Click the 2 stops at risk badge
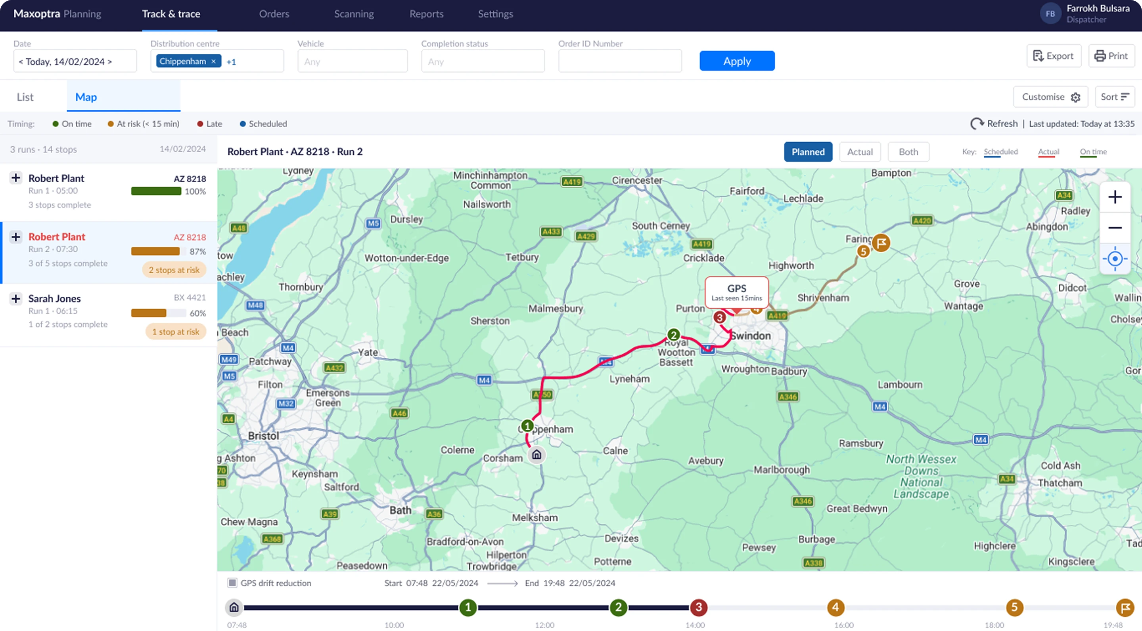The width and height of the screenshot is (1142, 631). coord(174,270)
